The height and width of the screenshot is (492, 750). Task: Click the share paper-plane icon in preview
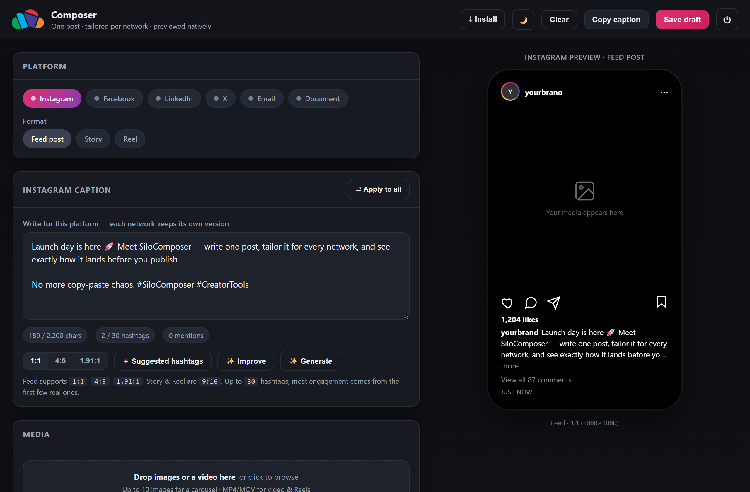tap(554, 303)
